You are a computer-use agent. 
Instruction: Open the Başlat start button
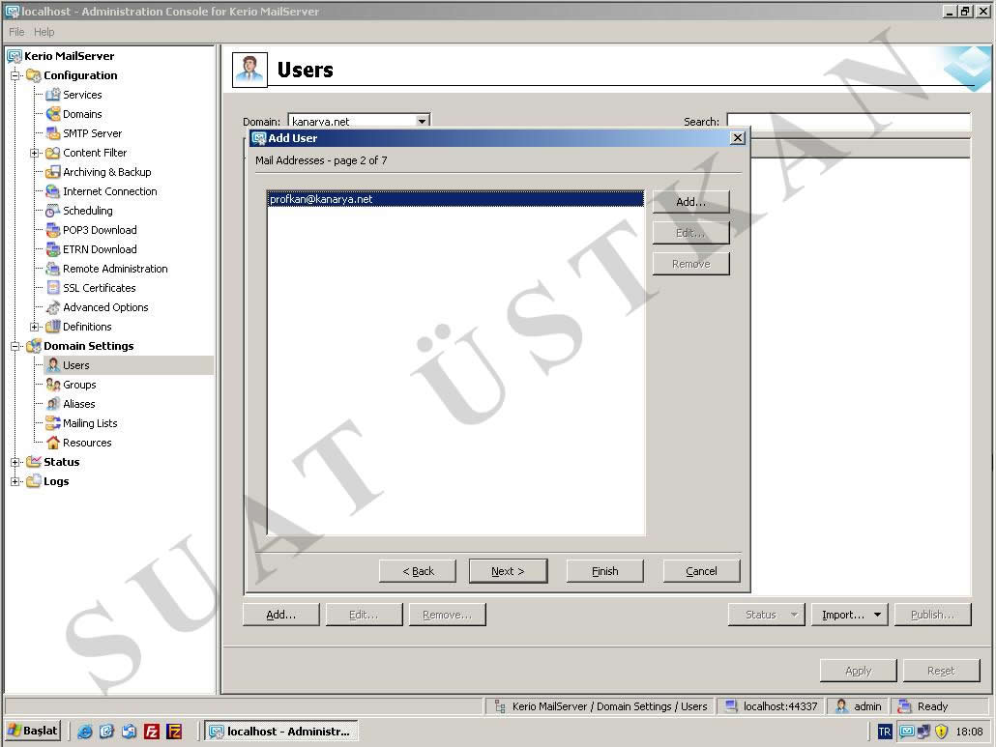pyautogui.click(x=33, y=732)
